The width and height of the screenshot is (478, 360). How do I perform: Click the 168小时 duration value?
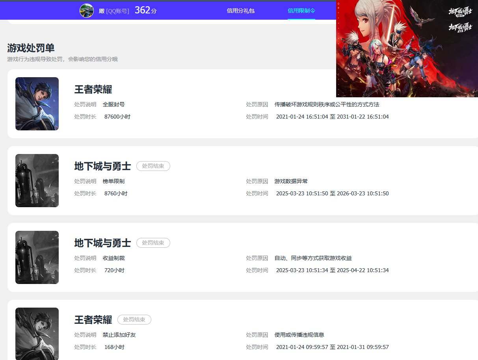tap(114, 347)
